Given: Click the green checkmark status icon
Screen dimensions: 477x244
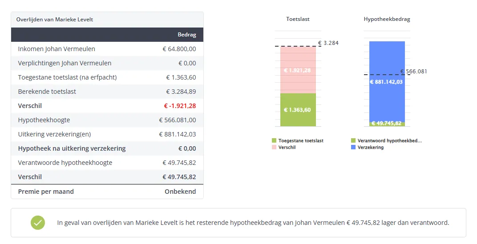Looking at the screenshot, I should coord(38,223).
